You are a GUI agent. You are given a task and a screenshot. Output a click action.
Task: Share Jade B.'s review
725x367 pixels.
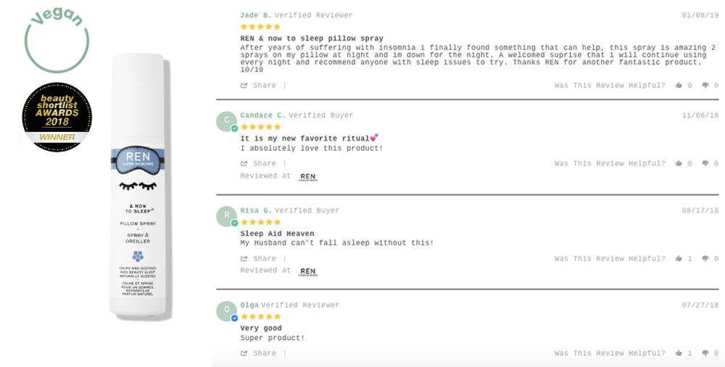259,86
